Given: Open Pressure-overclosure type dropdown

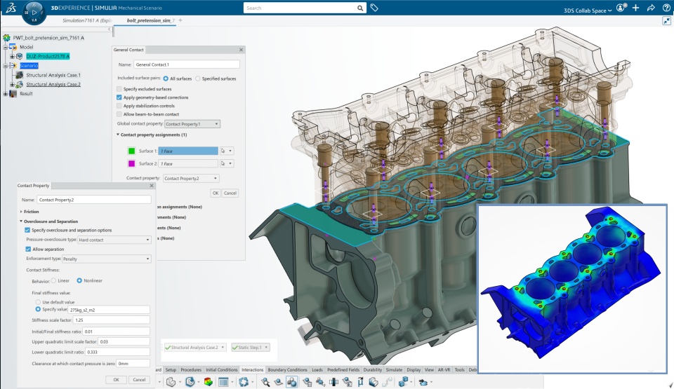Looking at the screenshot, I should tap(114, 240).
